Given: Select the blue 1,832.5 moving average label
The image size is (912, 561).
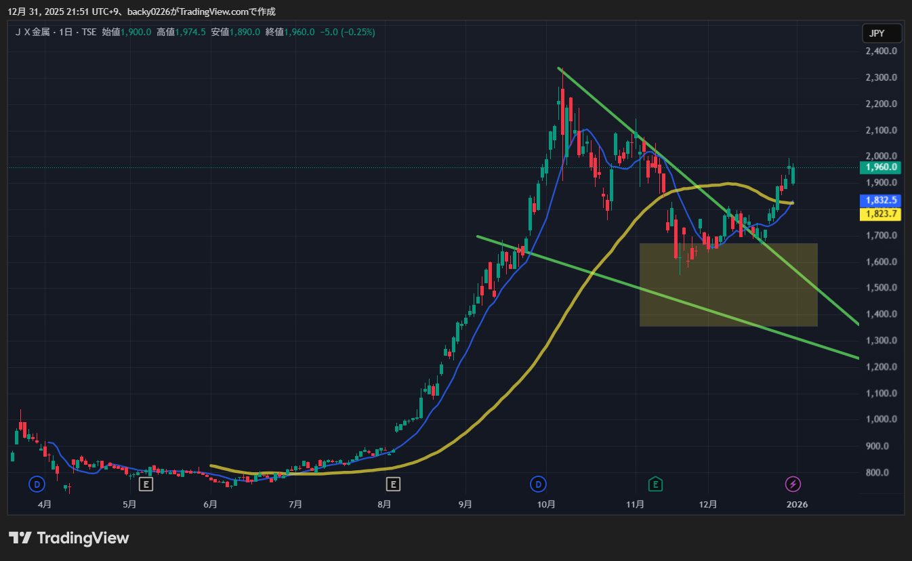Looking at the screenshot, I should [880, 201].
